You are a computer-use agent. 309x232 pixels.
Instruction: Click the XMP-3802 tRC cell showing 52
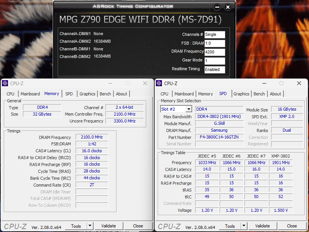(x=281, y=197)
